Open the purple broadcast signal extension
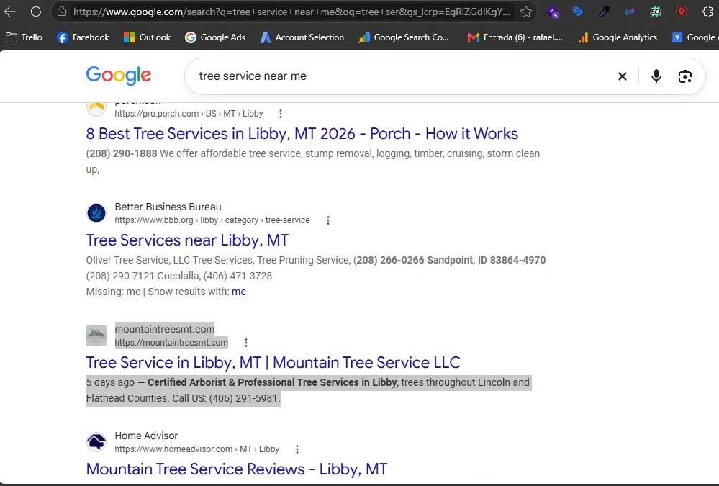This screenshot has width=719, height=486. pos(630,12)
